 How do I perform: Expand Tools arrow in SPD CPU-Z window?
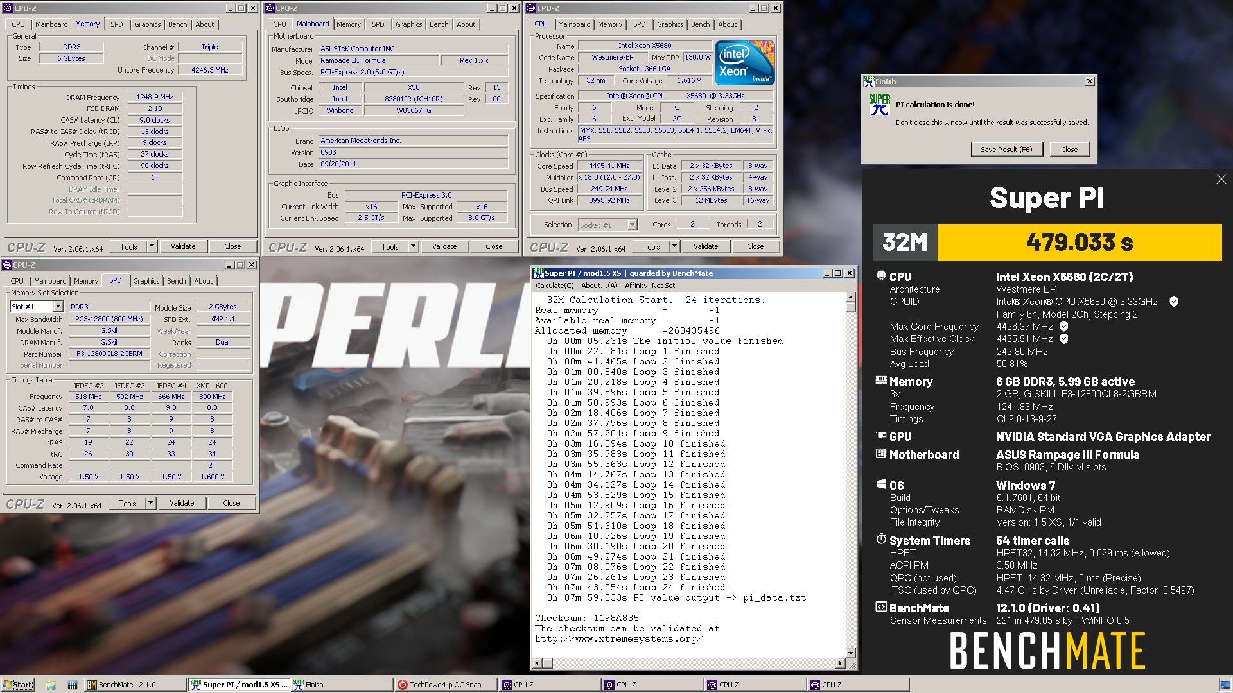pyautogui.click(x=150, y=503)
